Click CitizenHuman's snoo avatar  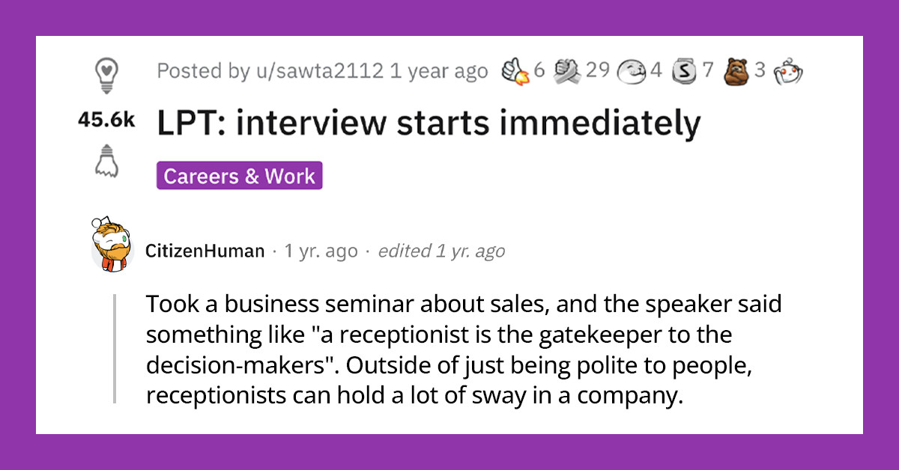click(x=113, y=245)
